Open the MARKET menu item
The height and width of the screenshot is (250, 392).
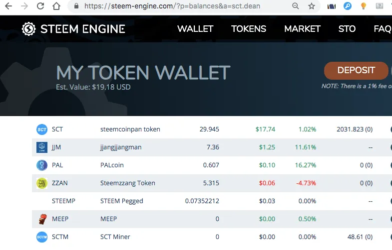(x=302, y=29)
